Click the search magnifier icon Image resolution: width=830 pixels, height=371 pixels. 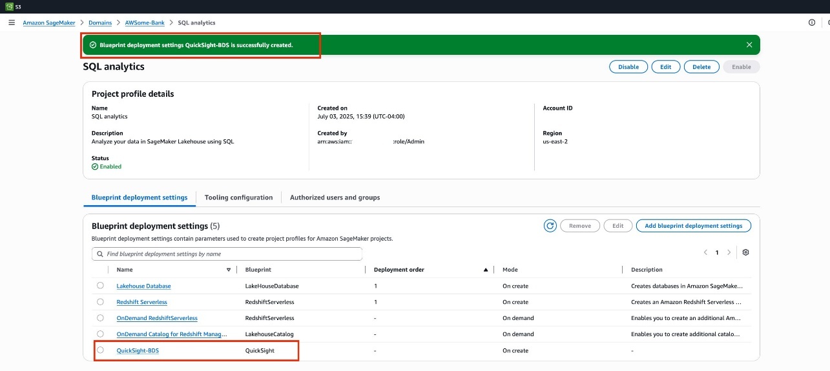point(99,254)
